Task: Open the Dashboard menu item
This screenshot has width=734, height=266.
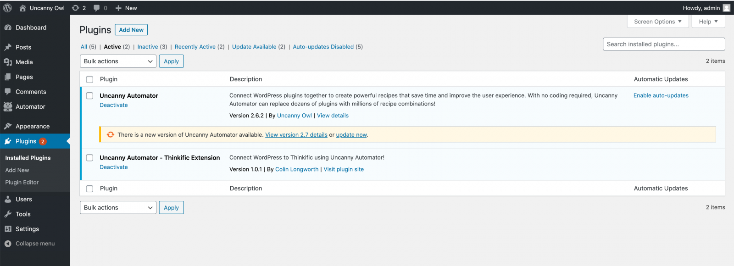Action: click(x=35, y=28)
